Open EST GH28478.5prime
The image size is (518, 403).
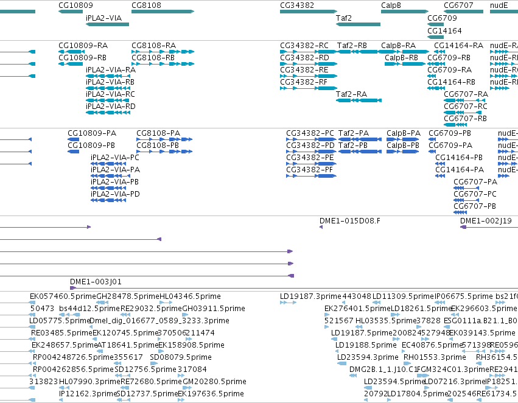tap(127, 296)
